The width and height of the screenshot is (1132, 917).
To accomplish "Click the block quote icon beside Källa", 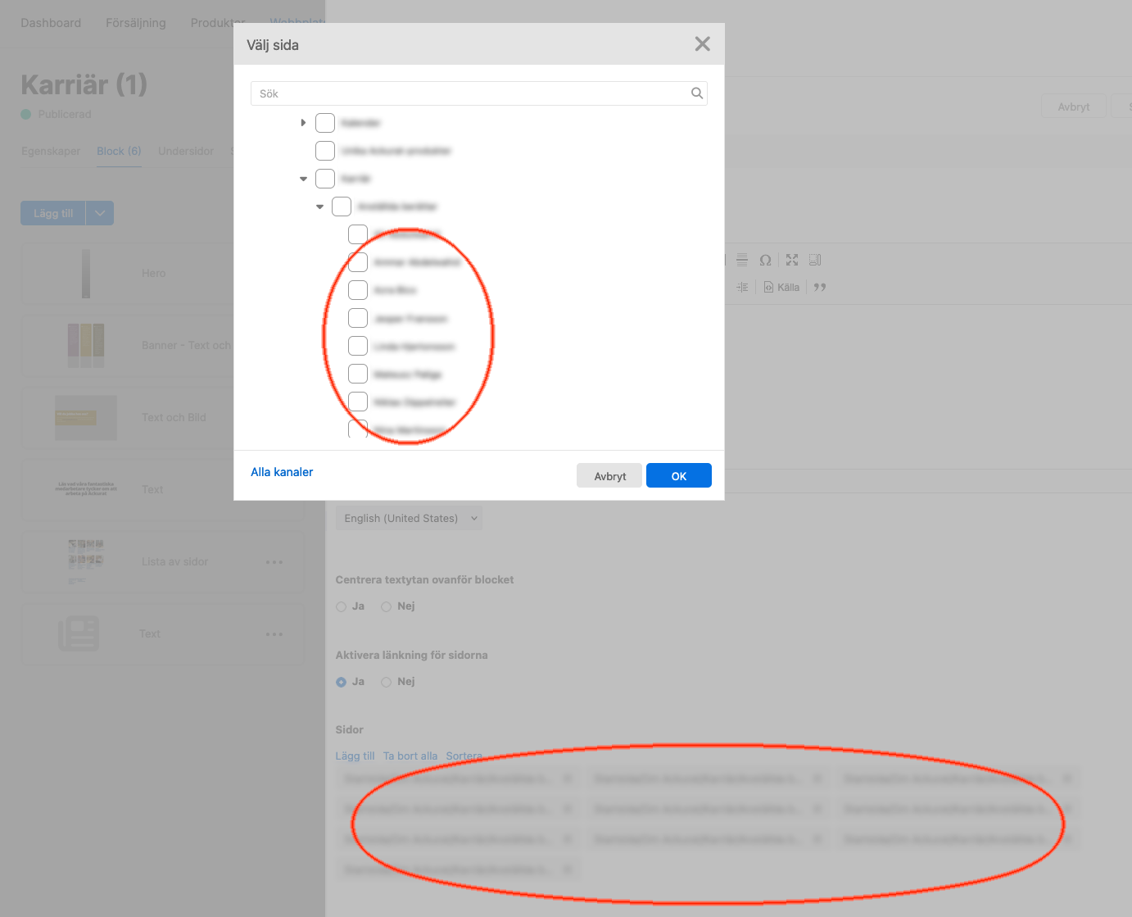I will coord(820,288).
